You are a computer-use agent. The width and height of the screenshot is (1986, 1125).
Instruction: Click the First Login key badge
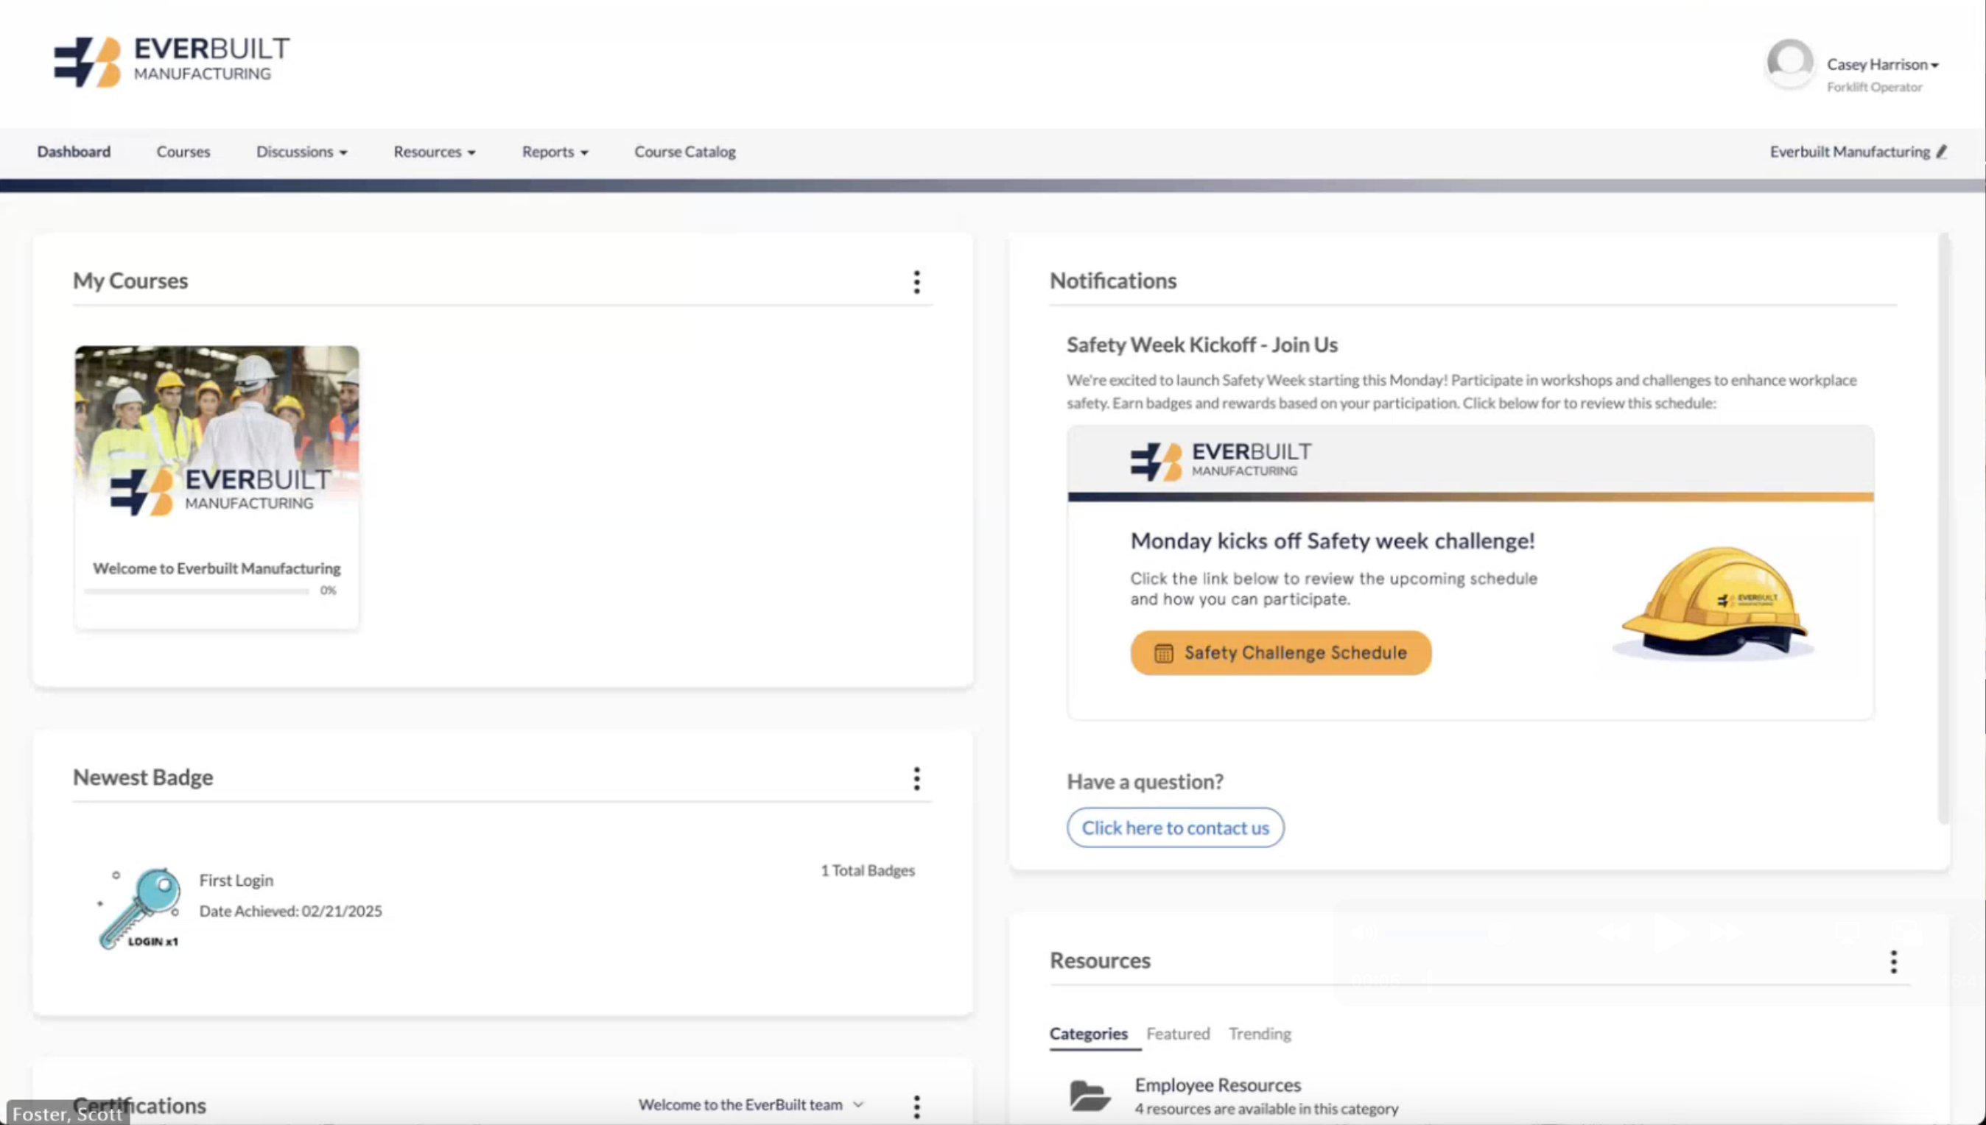pyautogui.click(x=140, y=908)
